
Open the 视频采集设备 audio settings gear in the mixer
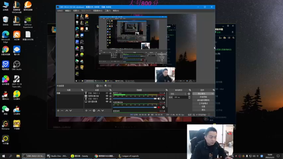pos(163,107)
